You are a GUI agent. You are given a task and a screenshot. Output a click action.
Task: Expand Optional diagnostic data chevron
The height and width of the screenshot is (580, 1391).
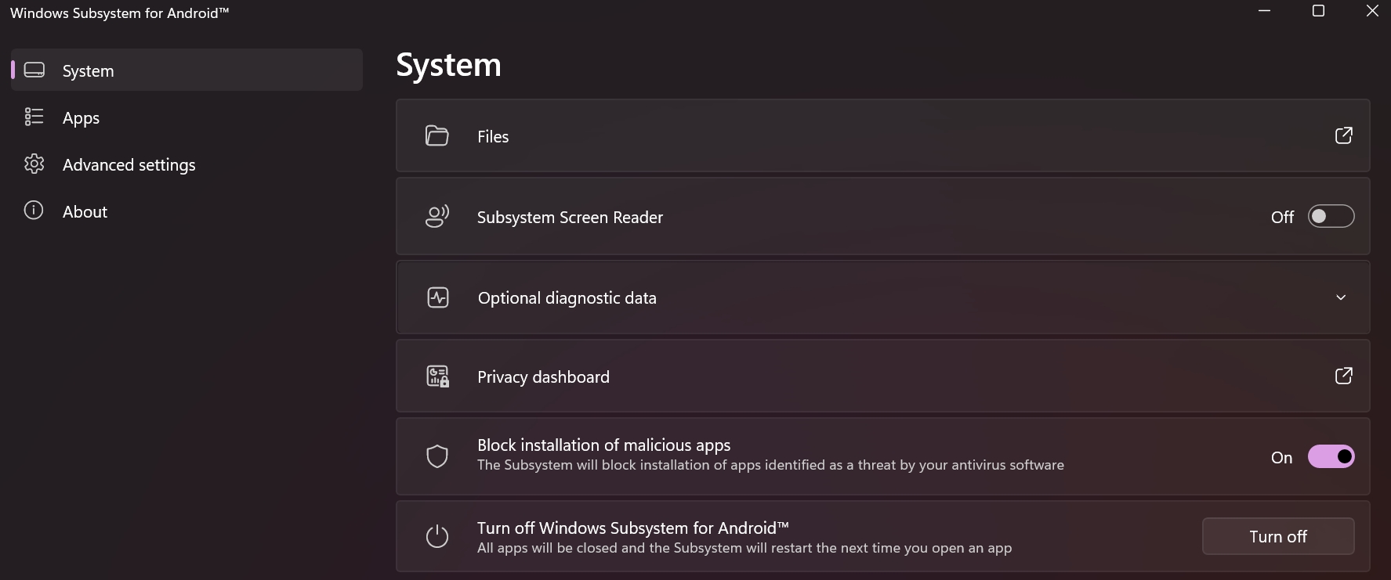[x=1341, y=297]
